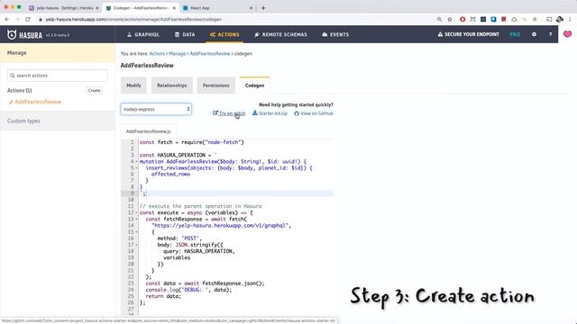Switch to the Relationships tab
This screenshot has width=577, height=324.
coord(172,85)
